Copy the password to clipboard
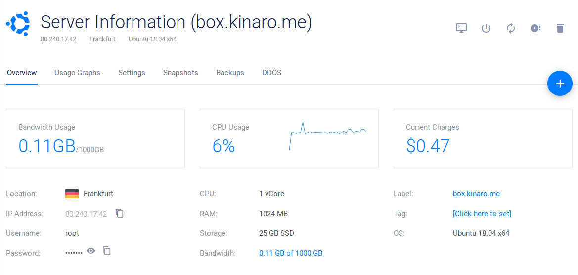Image resolution: width=578 pixels, height=275 pixels. point(107,251)
